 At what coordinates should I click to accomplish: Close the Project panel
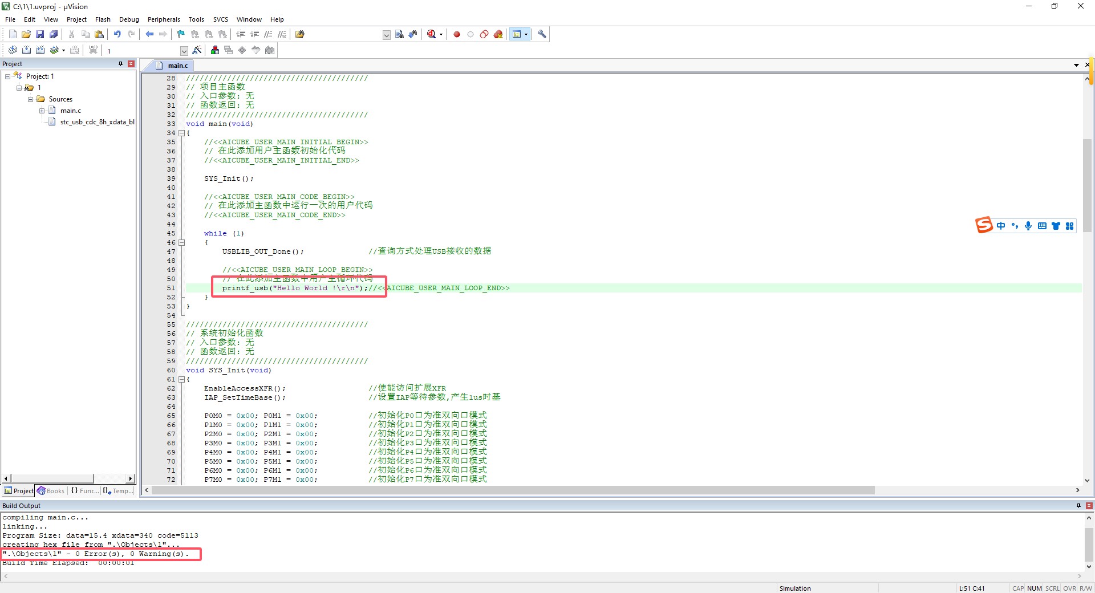click(131, 64)
